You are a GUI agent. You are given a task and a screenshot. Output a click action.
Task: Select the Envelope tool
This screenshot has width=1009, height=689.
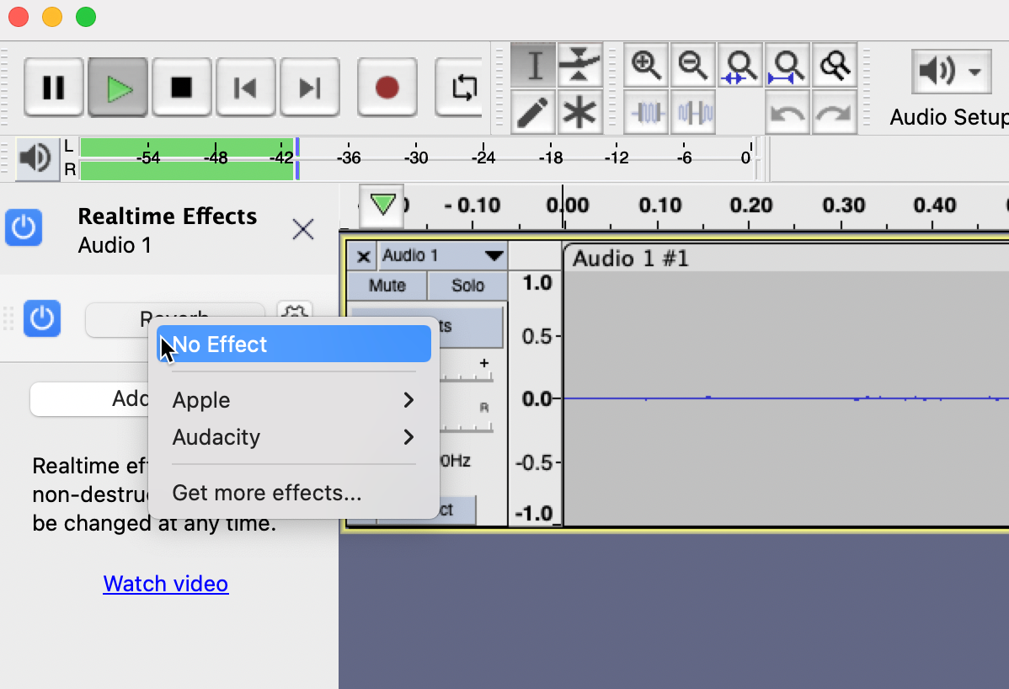(x=581, y=65)
